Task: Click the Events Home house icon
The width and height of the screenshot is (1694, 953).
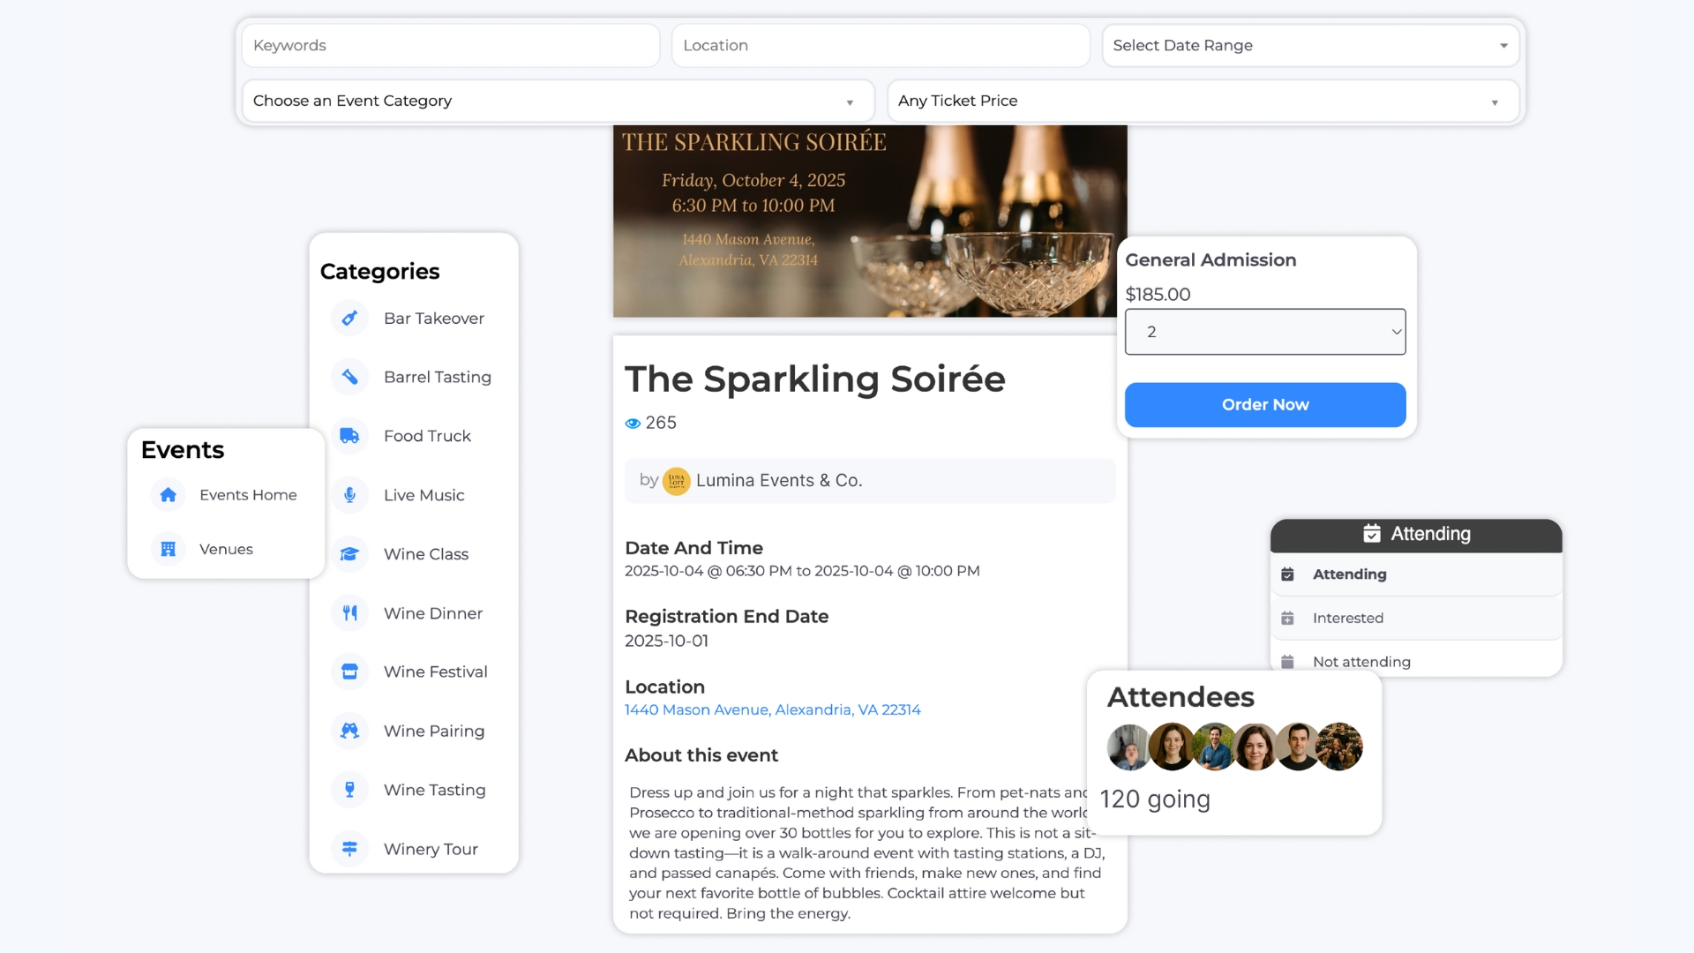Action: [169, 495]
